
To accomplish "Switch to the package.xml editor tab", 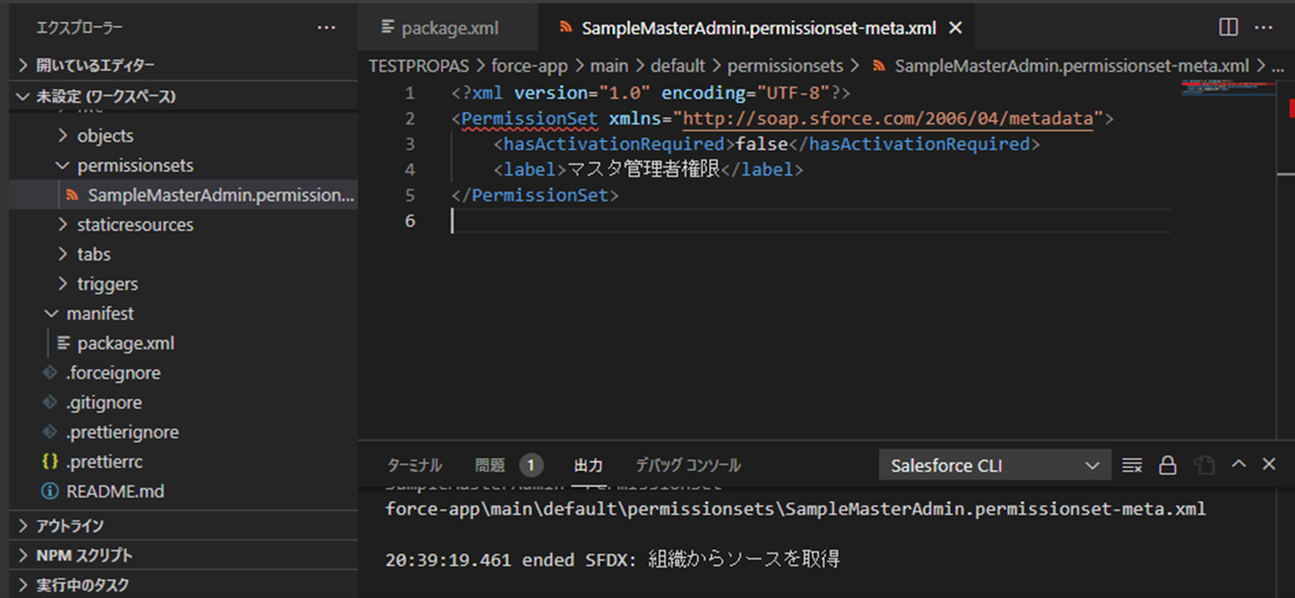I will 449,28.
